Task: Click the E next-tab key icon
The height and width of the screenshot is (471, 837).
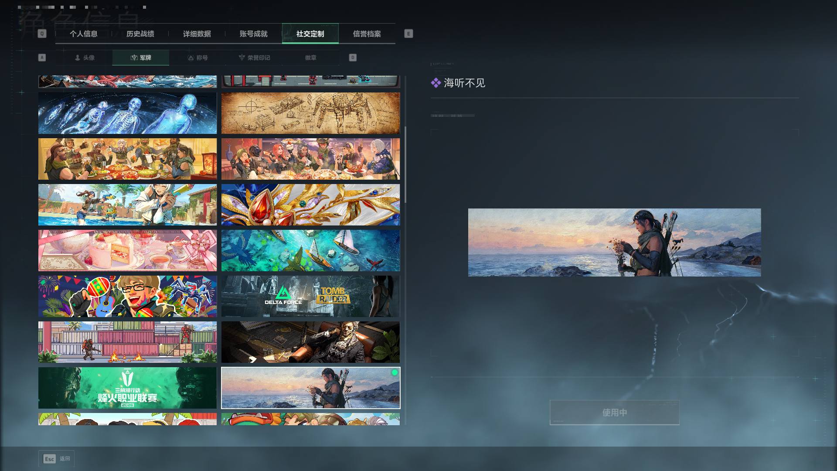Action: (408, 34)
